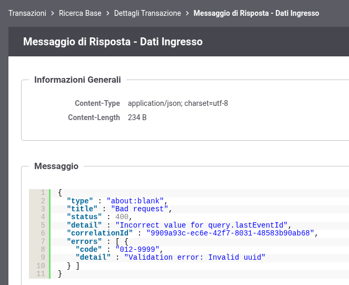This screenshot has height=285, width=349.
Task: Open the Transazioni breadcrumb link
Action: pyautogui.click(x=27, y=13)
